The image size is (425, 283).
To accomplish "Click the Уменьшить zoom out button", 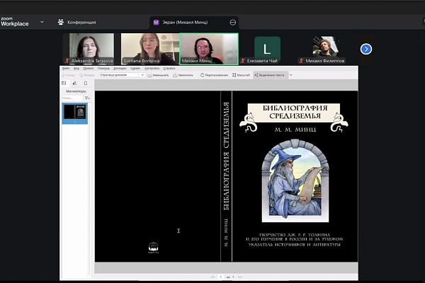I will click(x=159, y=74).
